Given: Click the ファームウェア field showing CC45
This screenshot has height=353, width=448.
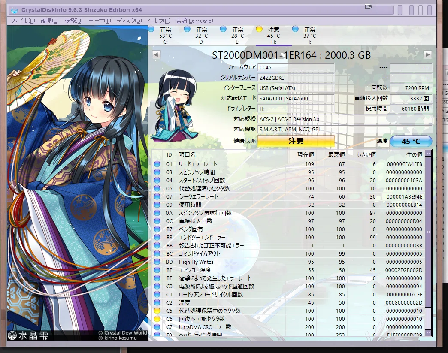Looking at the screenshot, I should click(x=296, y=68).
